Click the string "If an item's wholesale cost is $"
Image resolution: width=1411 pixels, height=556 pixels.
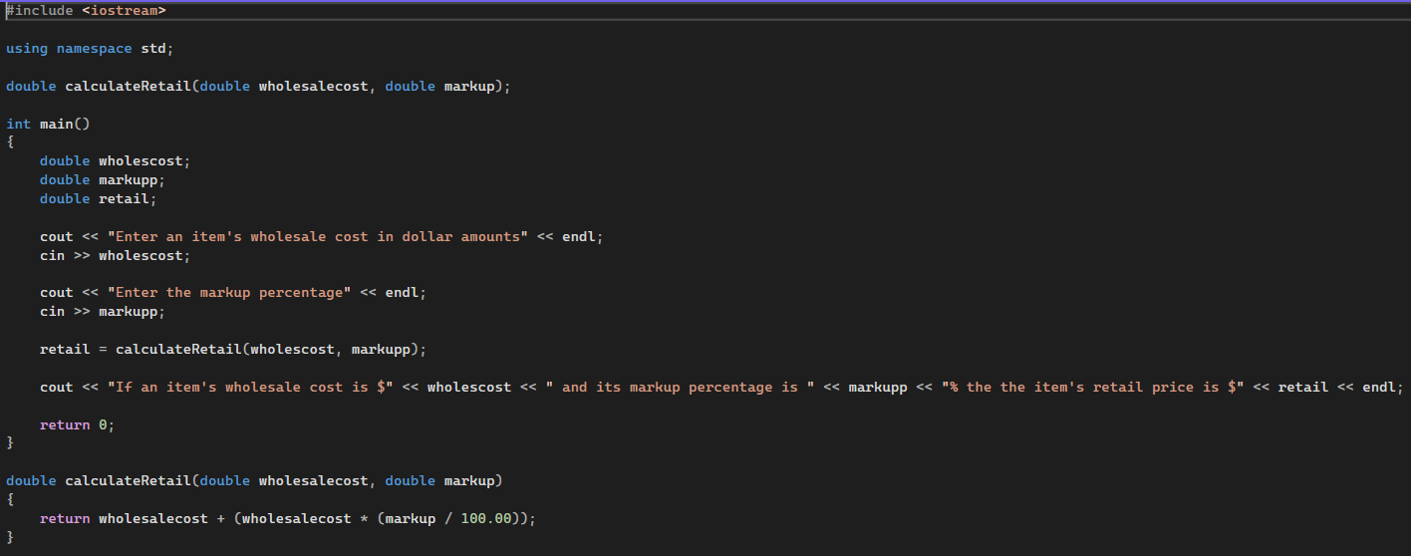(250, 388)
